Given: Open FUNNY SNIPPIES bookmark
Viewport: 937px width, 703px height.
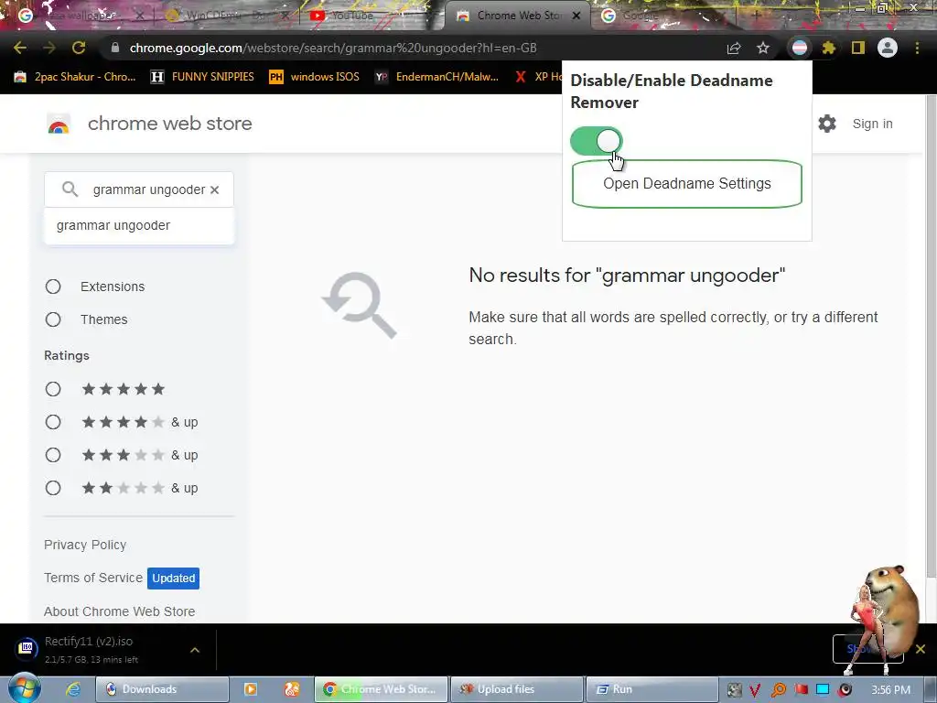Looking at the screenshot, I should 202,77.
